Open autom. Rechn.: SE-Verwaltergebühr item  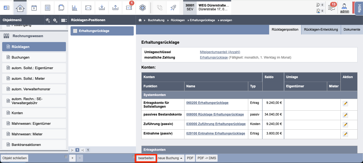[x=34, y=101]
